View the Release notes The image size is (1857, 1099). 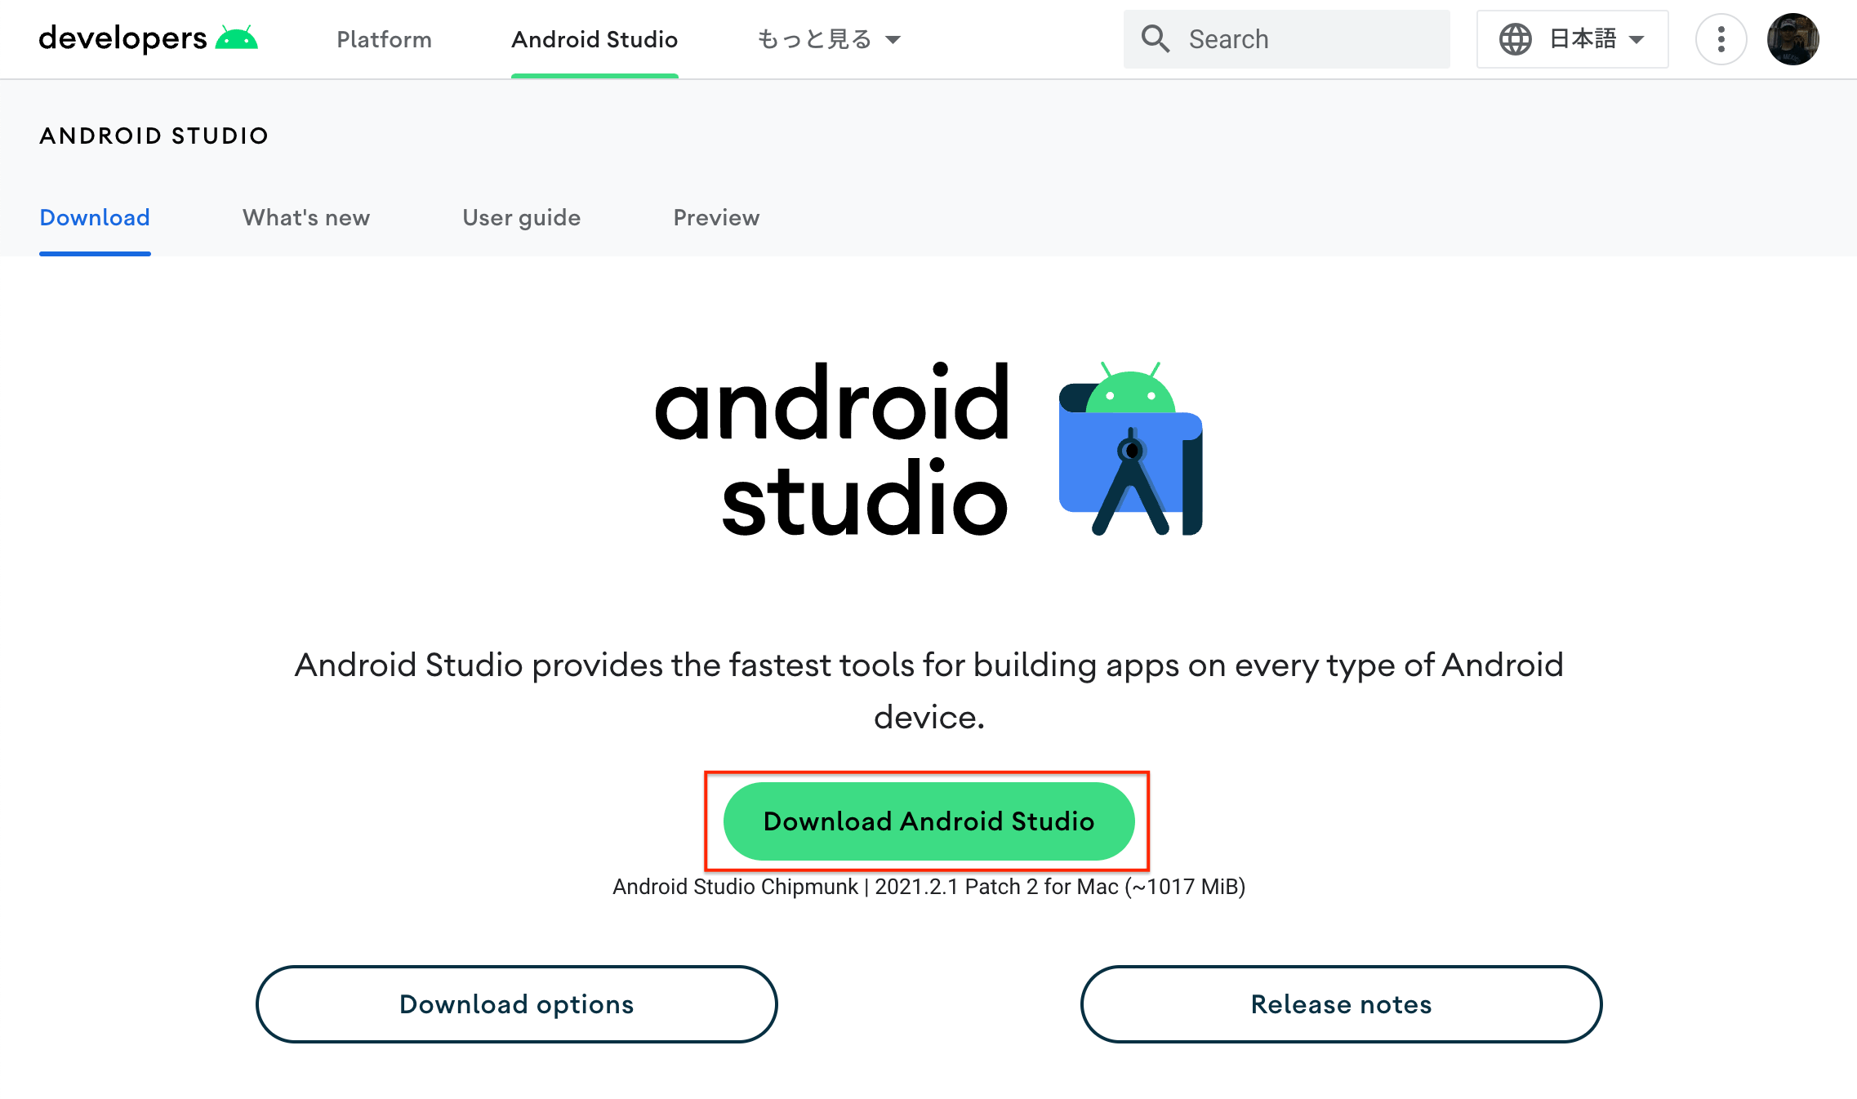coord(1341,1003)
